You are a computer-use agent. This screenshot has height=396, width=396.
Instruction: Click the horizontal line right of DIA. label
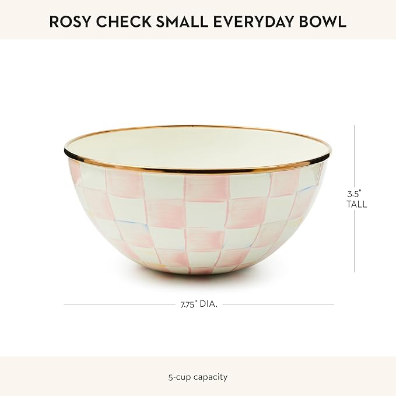pos(279,304)
